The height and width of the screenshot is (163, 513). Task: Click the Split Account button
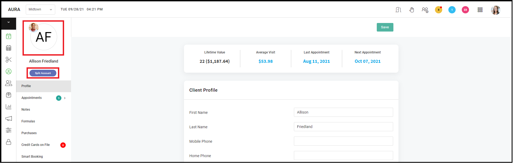pos(43,73)
